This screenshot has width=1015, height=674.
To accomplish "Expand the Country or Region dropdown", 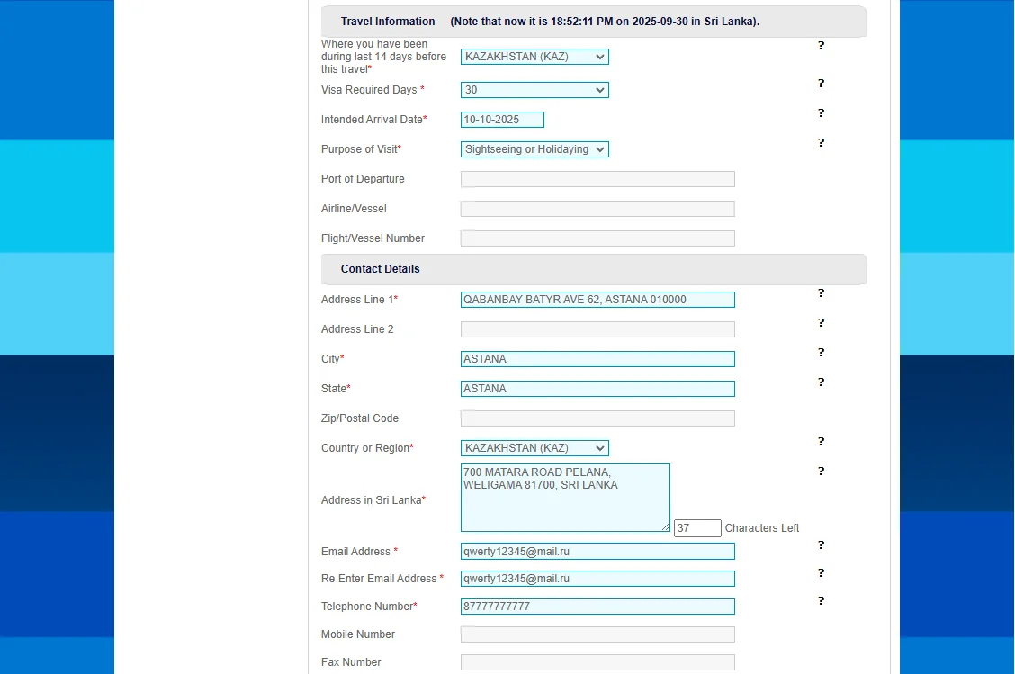I will (x=534, y=448).
